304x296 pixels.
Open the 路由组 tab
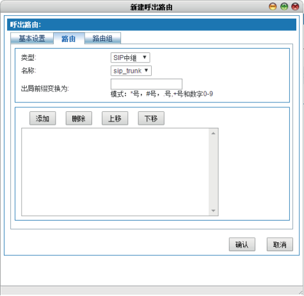click(102, 38)
